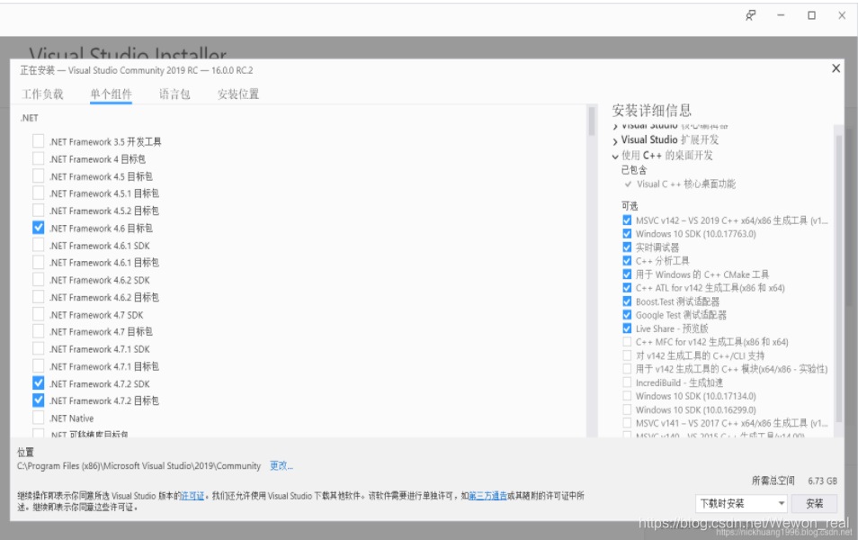Uncheck Google Test 测试适配器

627,315
